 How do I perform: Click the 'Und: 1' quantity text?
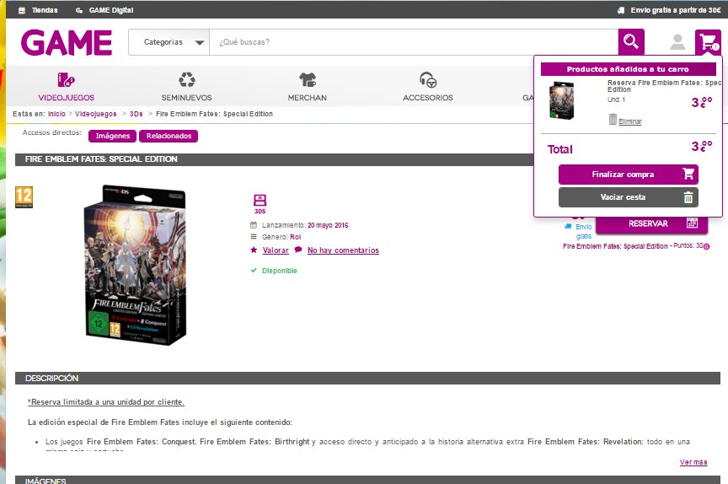click(616, 99)
